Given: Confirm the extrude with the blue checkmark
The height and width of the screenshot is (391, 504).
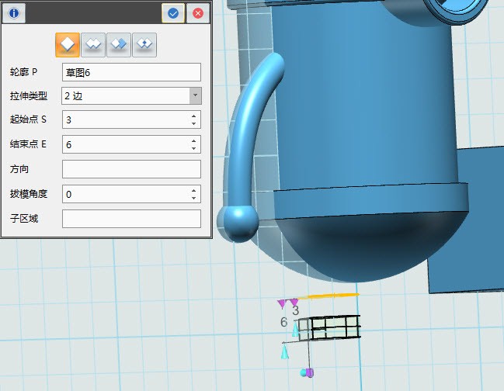Looking at the screenshot, I should [173, 13].
